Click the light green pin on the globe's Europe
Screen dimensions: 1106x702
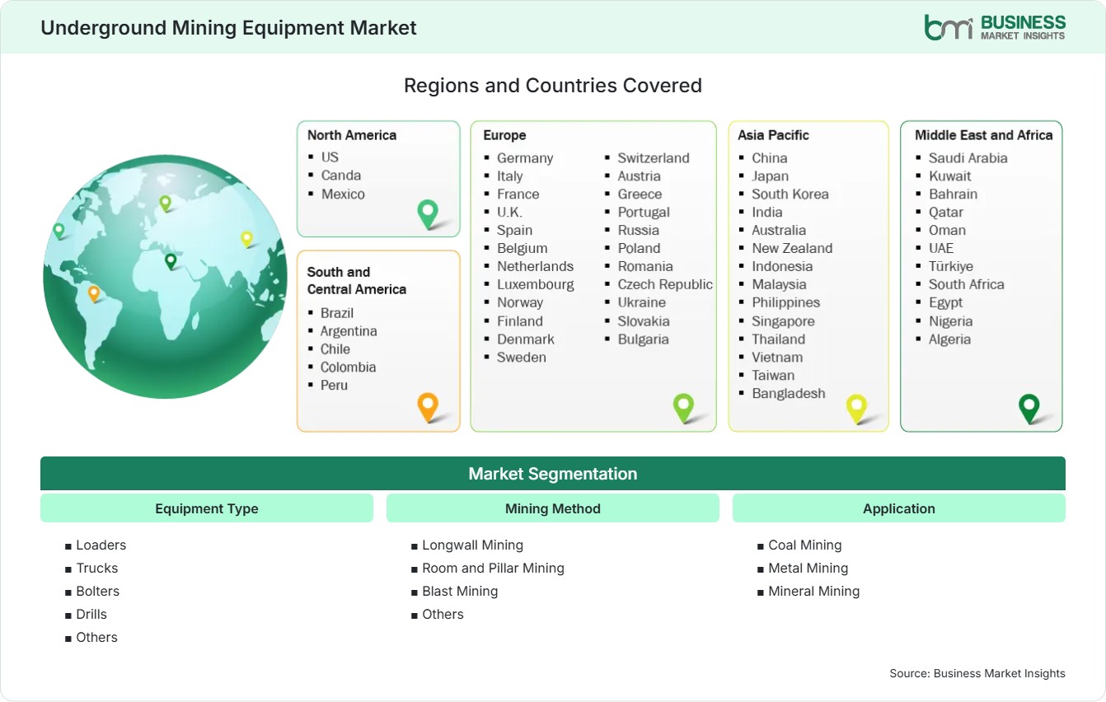(165, 203)
